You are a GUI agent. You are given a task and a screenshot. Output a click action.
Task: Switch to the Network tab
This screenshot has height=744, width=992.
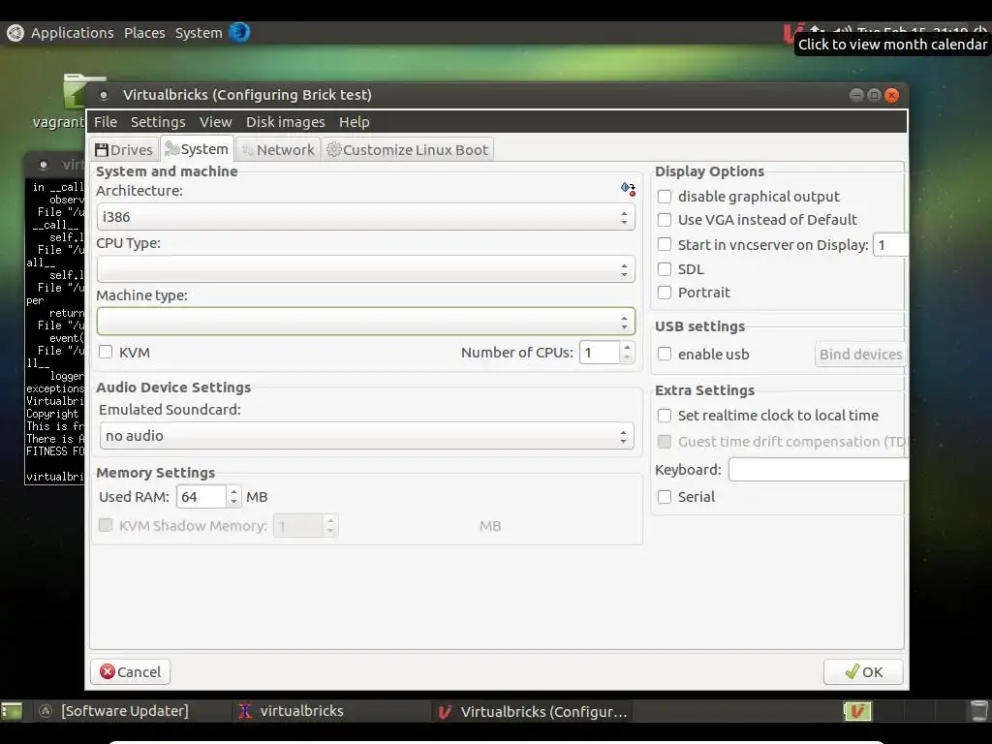click(278, 150)
